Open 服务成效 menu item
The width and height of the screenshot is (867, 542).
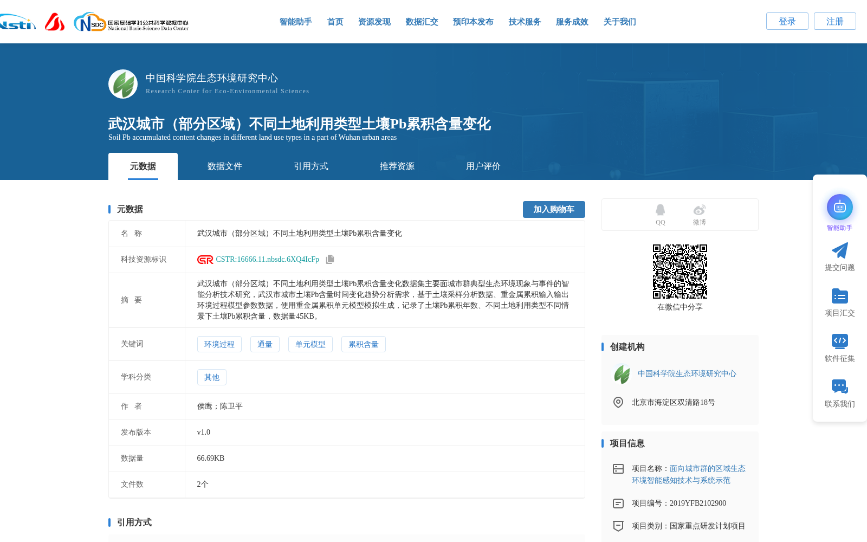[572, 22]
